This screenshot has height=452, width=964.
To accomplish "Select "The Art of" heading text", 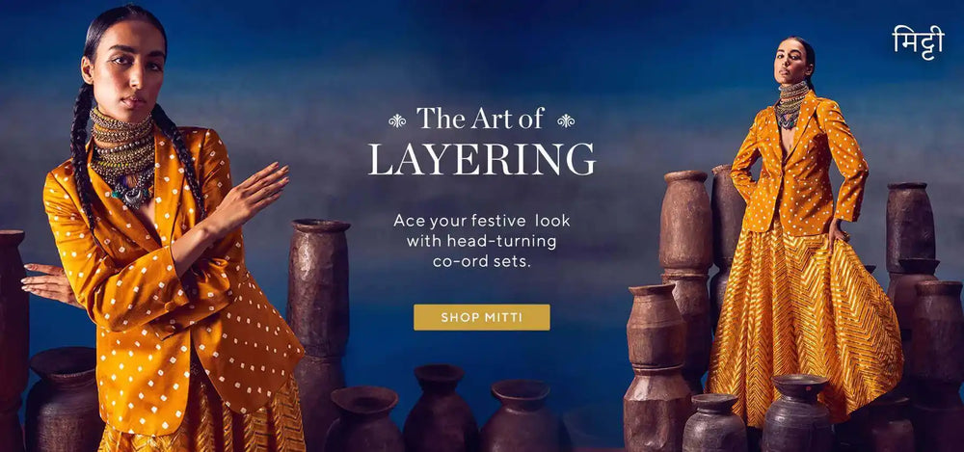I will [x=481, y=119].
